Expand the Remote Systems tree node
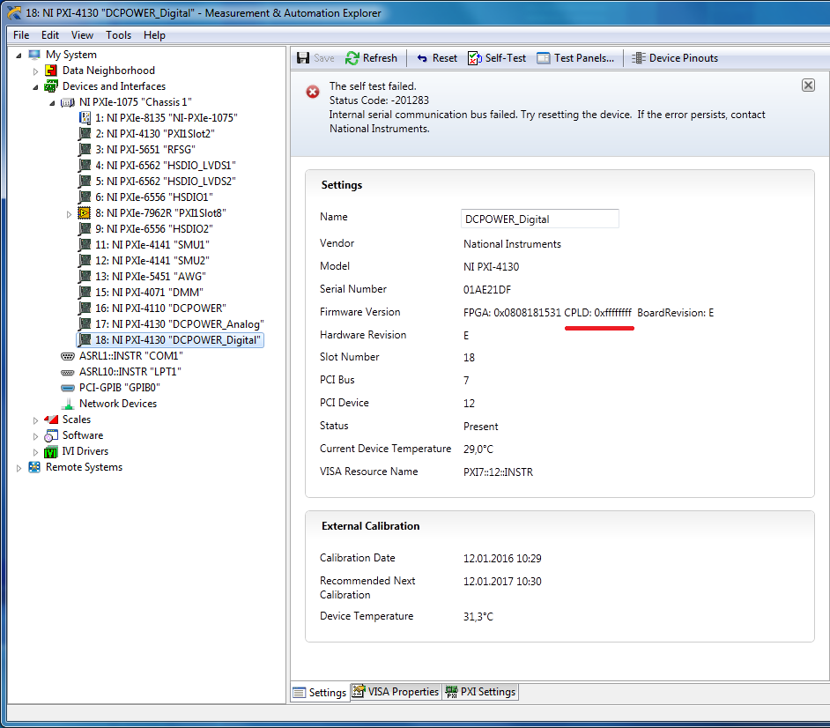830x728 pixels. point(19,468)
